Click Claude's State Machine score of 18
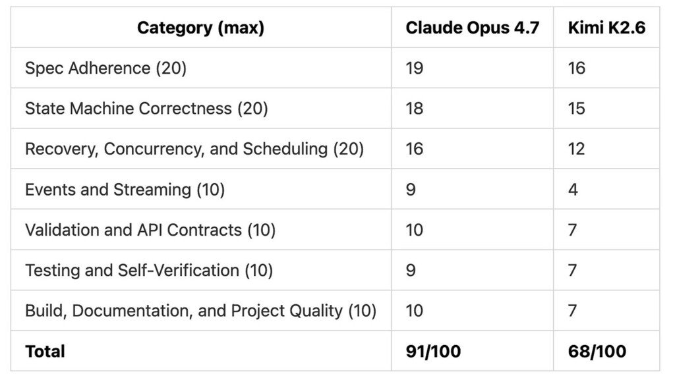 click(414, 109)
